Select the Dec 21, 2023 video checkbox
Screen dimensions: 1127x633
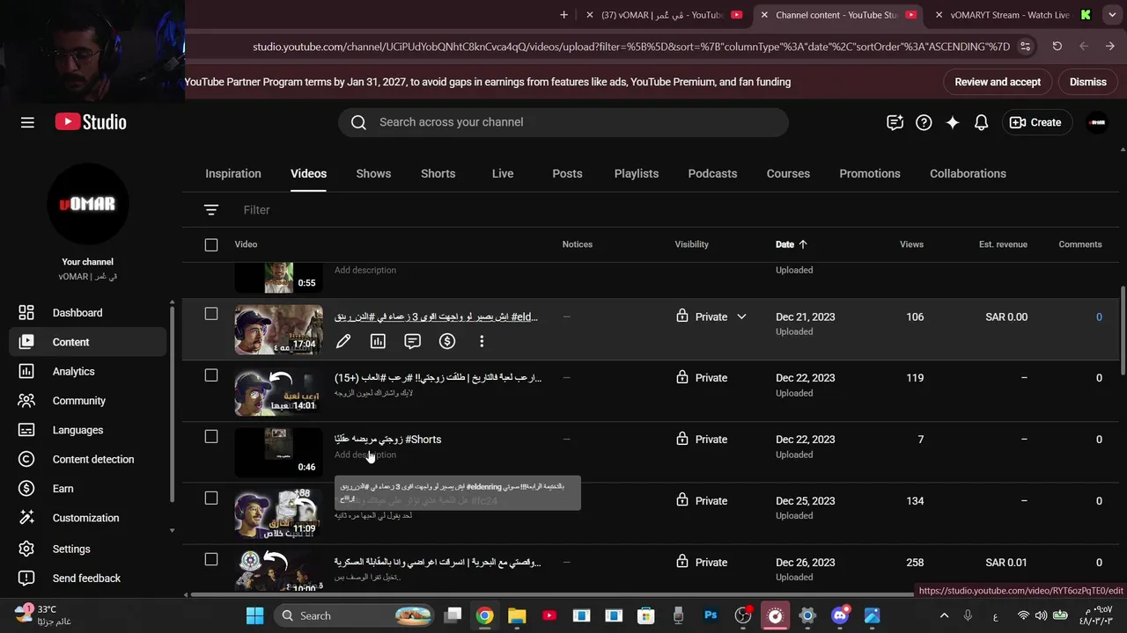click(x=211, y=314)
